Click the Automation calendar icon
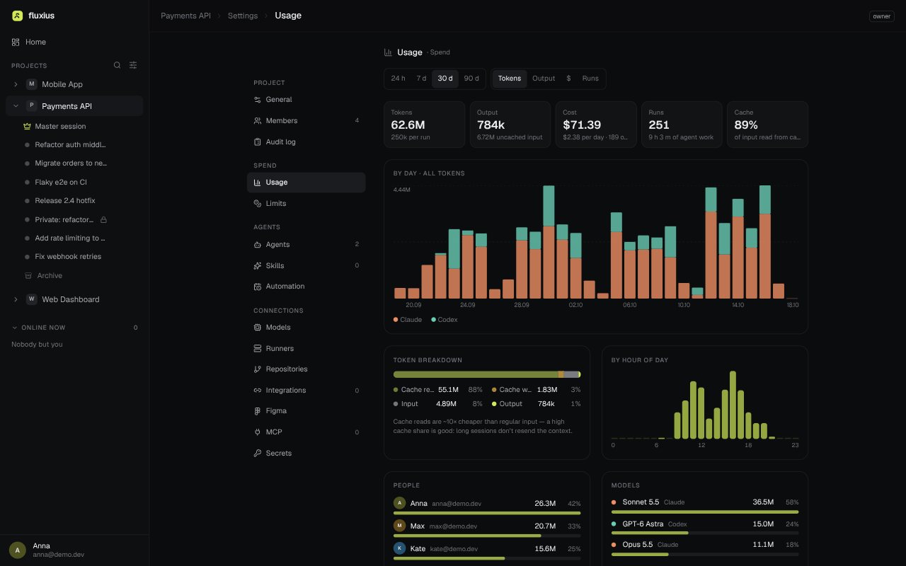This screenshot has height=566, width=906. point(258,287)
